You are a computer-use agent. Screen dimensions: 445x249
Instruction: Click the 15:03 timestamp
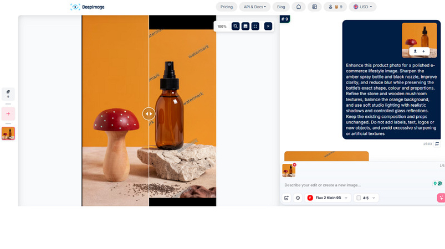[427, 144]
